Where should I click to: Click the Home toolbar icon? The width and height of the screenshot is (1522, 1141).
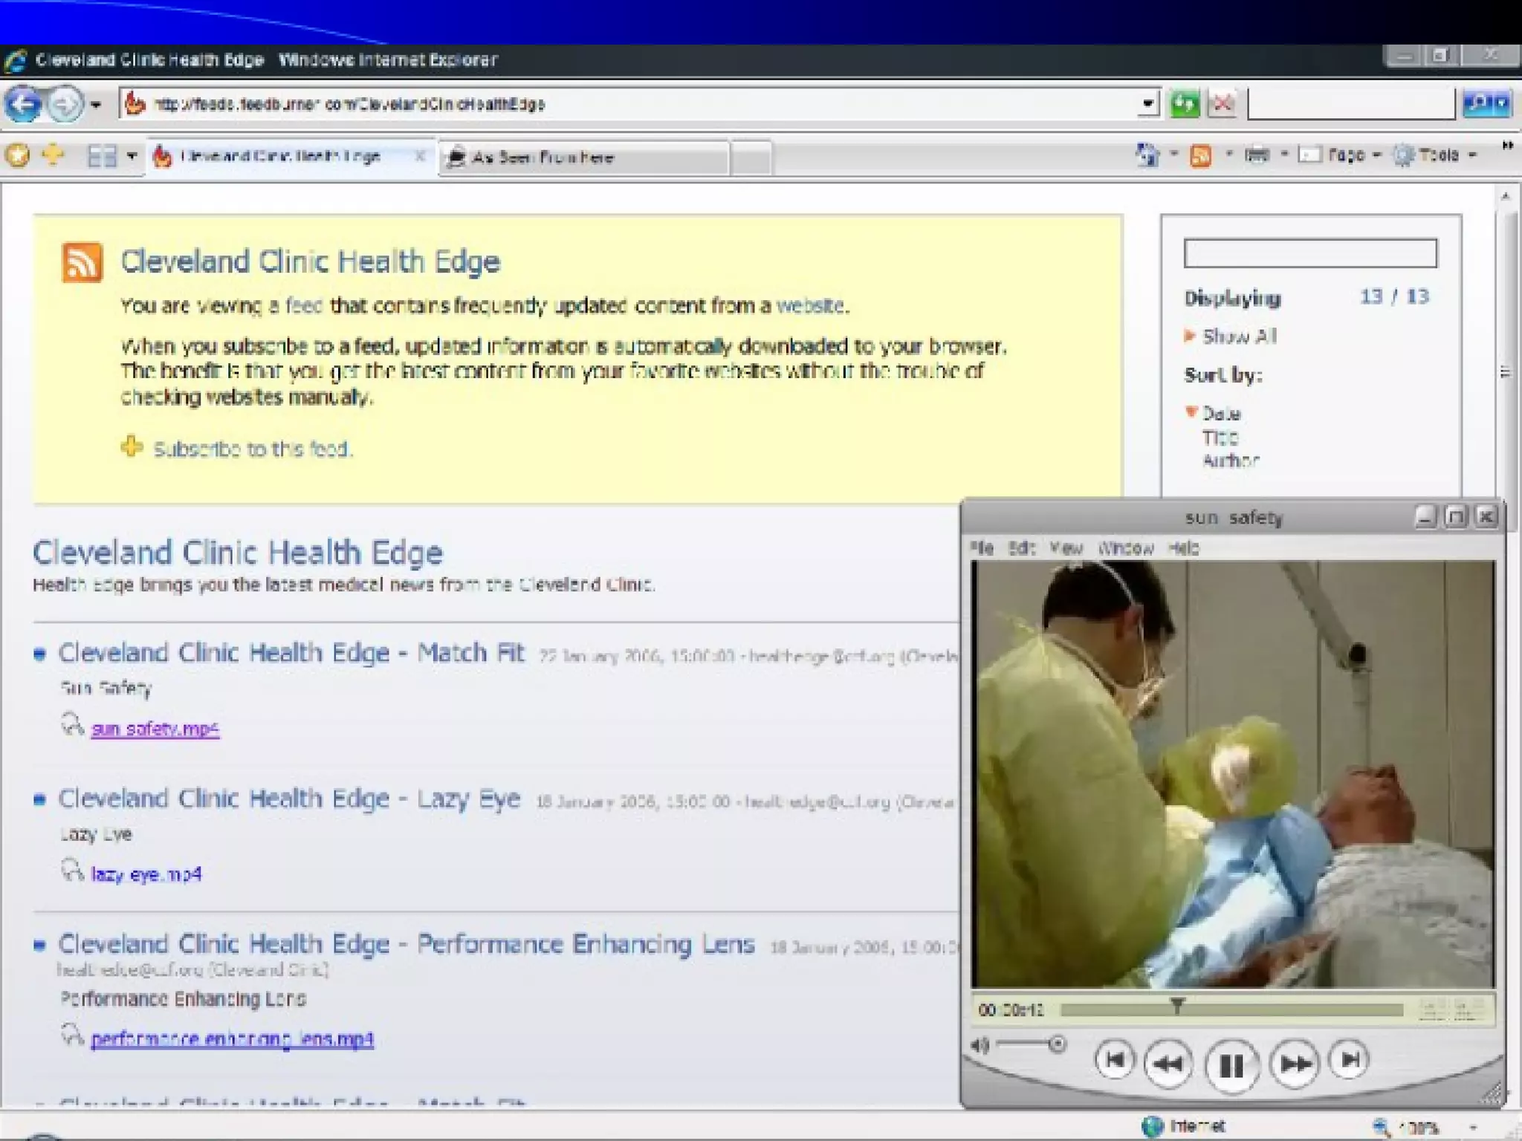(1147, 155)
